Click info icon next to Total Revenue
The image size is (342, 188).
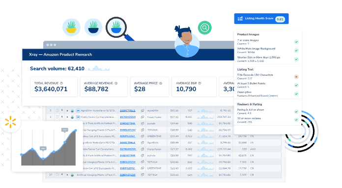61,83
